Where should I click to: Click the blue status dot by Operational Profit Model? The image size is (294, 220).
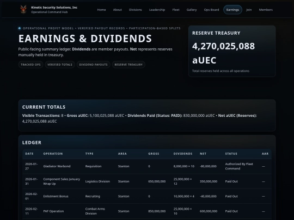pos(20,28)
